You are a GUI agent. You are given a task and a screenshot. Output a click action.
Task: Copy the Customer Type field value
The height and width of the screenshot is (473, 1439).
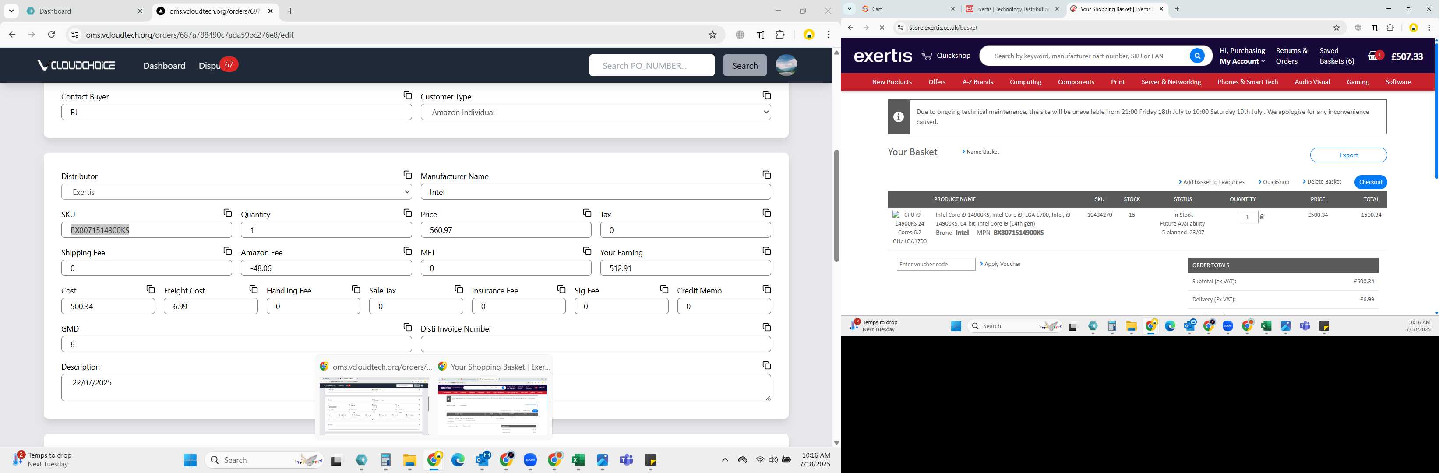pos(766,95)
